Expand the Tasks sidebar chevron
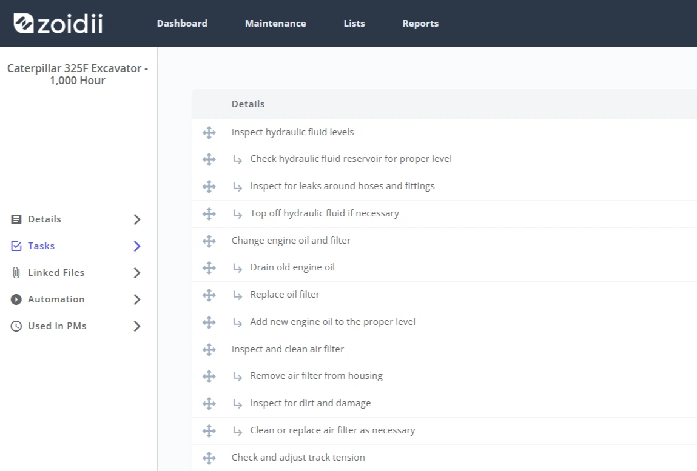Viewport: 697px width, 471px height. pyautogui.click(x=137, y=246)
